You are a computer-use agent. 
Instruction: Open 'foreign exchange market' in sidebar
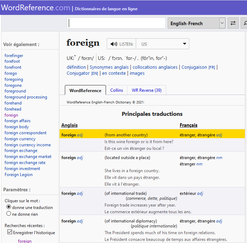point(28,157)
